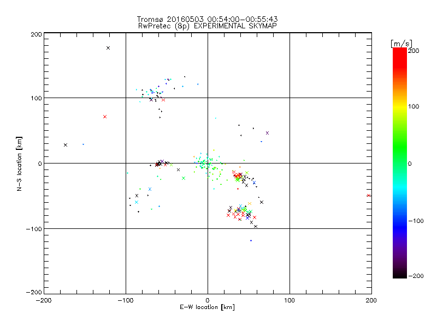The height and width of the screenshot is (327, 437).
Task: Click the colorbar tick label "0"
Action: tap(410, 164)
